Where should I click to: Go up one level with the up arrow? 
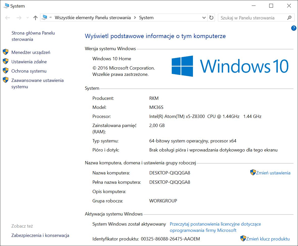point(35,18)
